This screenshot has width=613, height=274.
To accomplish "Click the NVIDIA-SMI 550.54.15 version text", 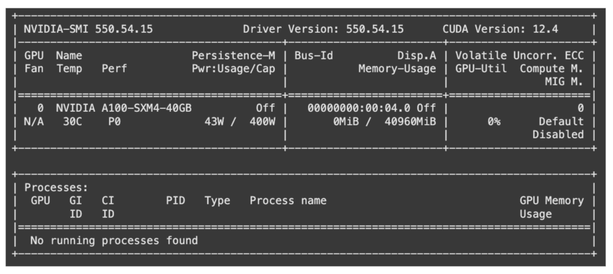I will 88,29.
